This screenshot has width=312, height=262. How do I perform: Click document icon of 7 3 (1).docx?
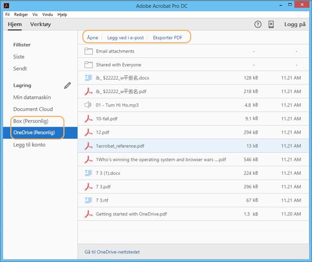(88, 173)
